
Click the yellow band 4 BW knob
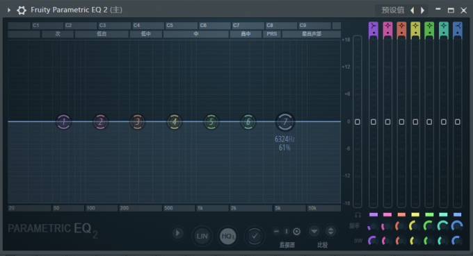(415, 241)
